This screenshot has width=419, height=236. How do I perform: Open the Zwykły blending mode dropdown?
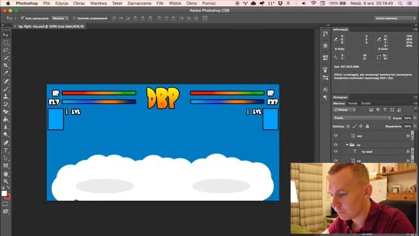(x=361, y=118)
